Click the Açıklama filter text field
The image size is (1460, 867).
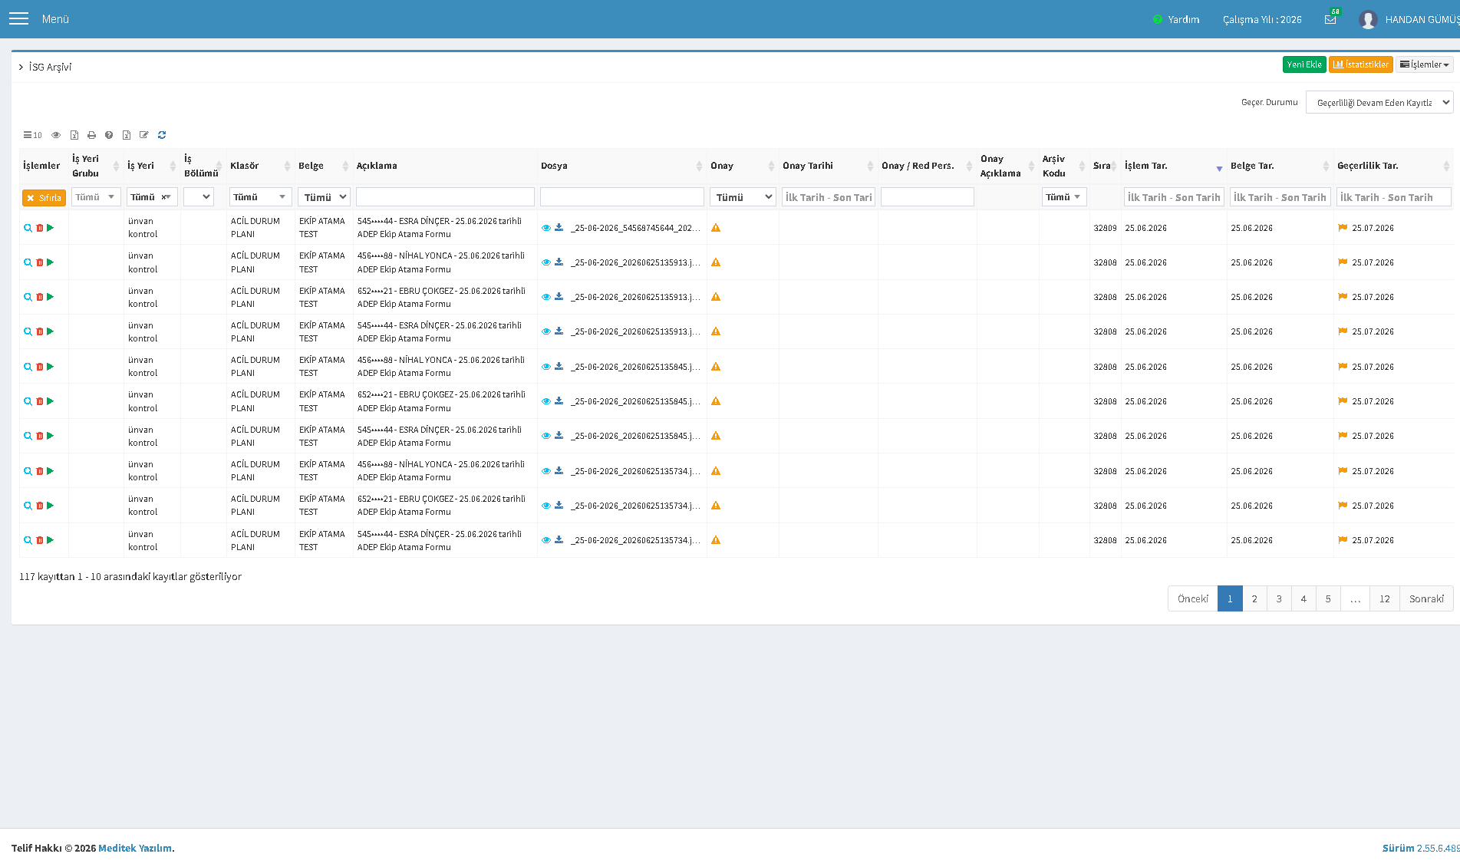445,197
